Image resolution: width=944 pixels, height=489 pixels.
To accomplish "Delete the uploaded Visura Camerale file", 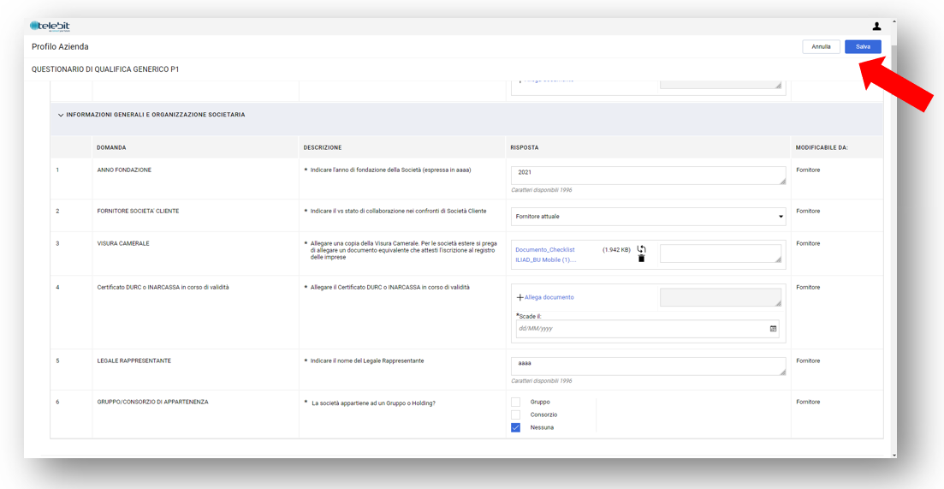I will point(641,259).
